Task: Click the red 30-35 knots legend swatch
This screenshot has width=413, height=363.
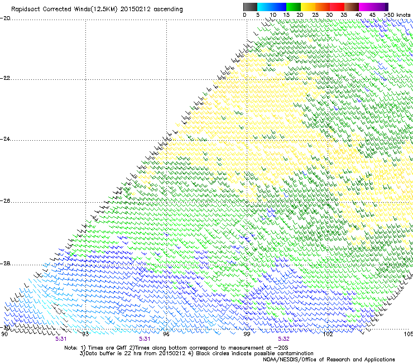Action: pyautogui.click(x=337, y=7)
